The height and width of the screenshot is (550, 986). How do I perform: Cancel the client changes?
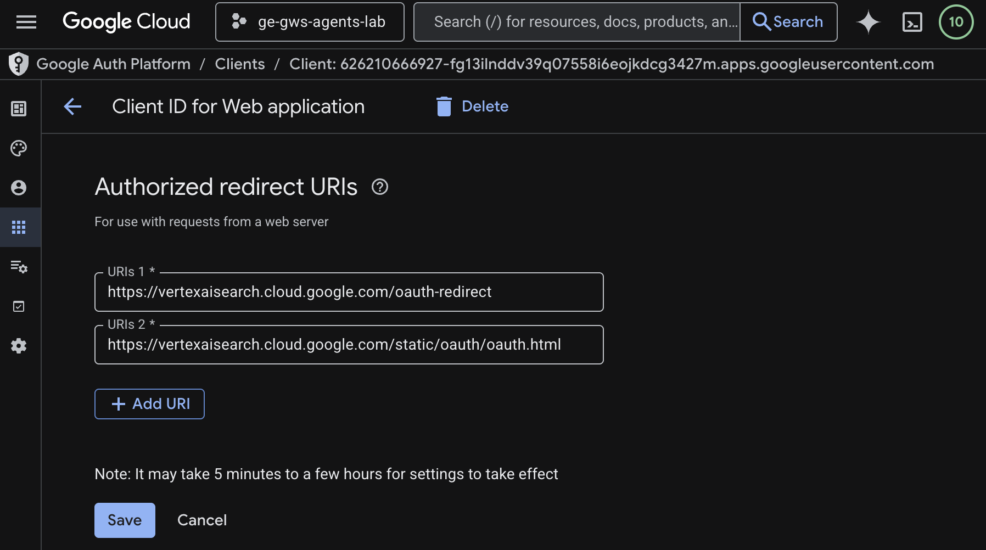(x=202, y=520)
